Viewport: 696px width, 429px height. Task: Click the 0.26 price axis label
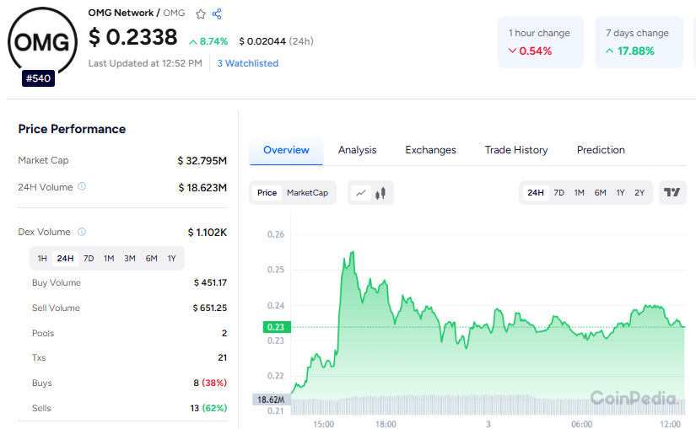(x=276, y=234)
